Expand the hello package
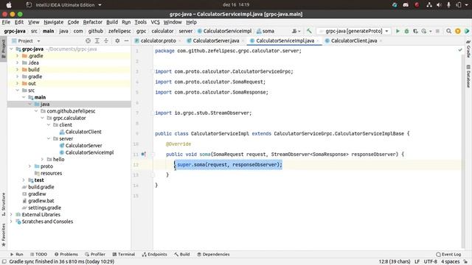This screenshot has height=265, width=472. [43, 160]
